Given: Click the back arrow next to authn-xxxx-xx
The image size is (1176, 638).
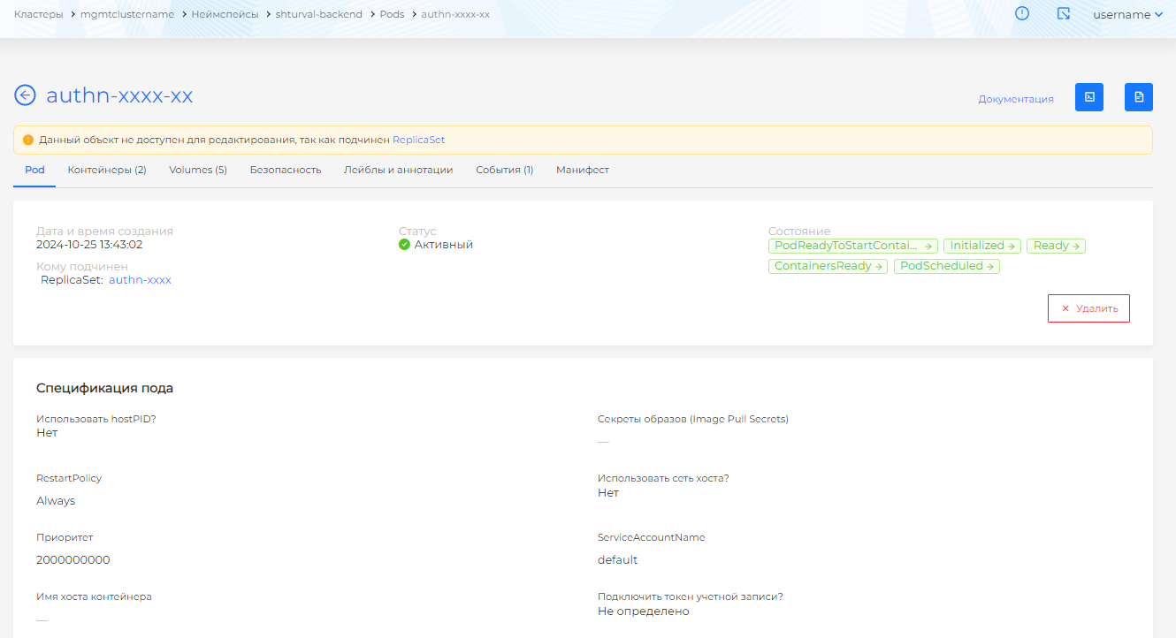Looking at the screenshot, I should pos(26,95).
